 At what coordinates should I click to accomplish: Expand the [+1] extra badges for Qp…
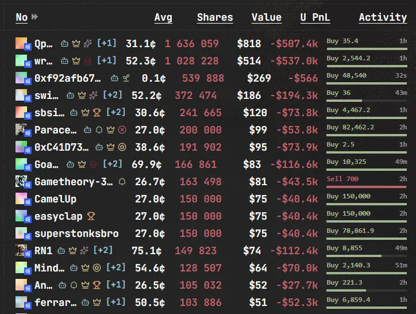point(106,43)
